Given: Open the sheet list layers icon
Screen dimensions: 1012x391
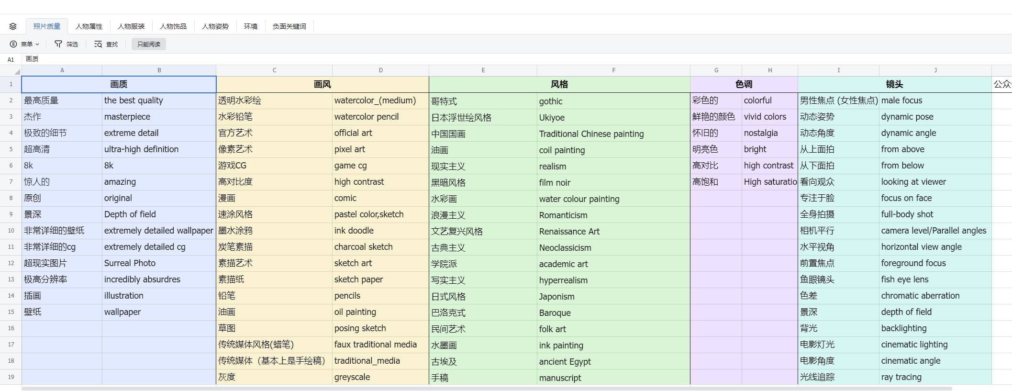Looking at the screenshot, I should coord(13,26).
